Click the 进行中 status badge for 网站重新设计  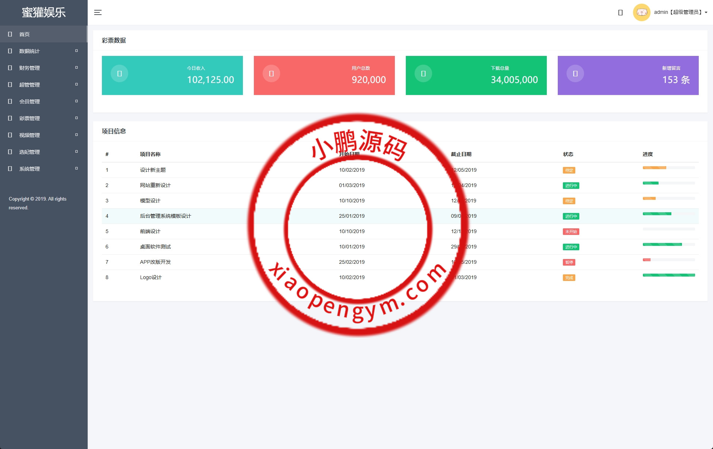pyautogui.click(x=571, y=186)
